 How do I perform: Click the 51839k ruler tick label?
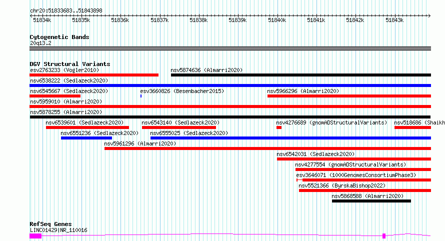237,20
